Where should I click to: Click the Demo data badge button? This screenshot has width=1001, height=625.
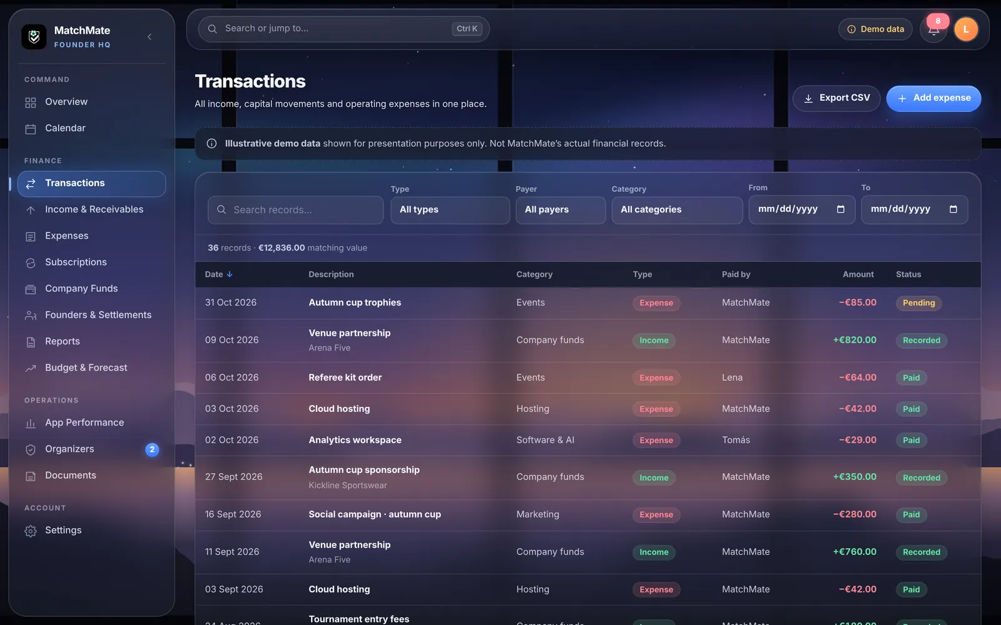875,29
